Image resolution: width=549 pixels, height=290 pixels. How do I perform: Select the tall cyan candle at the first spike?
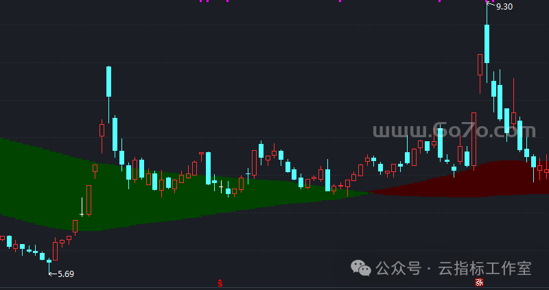108,82
